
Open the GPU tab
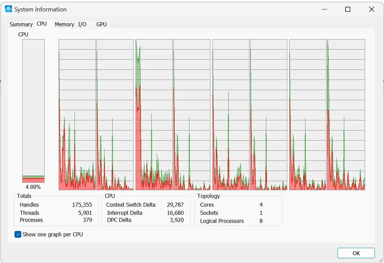(101, 24)
